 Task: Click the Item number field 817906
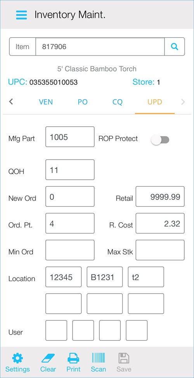(x=100, y=46)
